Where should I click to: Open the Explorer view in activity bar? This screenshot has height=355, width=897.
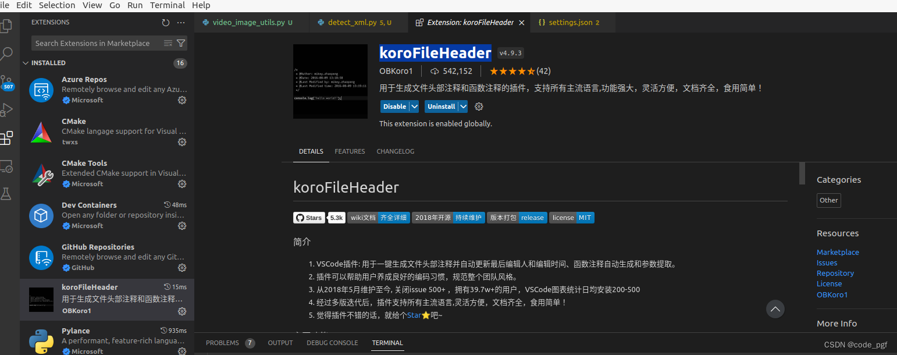pos(6,26)
